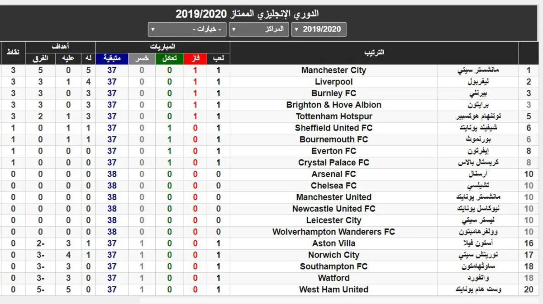Image resolution: width=543 pixels, height=304 pixels.
Task: Open the 2019/2020 season dropdown
Action: tap(319, 29)
